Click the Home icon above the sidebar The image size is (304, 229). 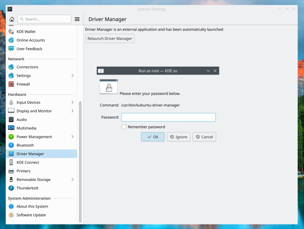12,19
